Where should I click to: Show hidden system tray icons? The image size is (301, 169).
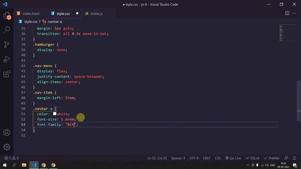point(248,165)
